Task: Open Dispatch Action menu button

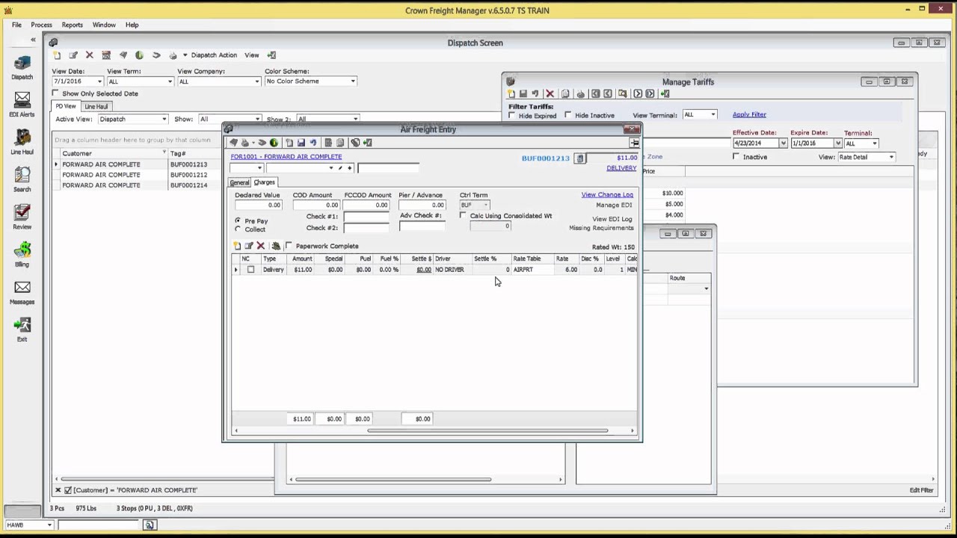Action: tap(214, 55)
